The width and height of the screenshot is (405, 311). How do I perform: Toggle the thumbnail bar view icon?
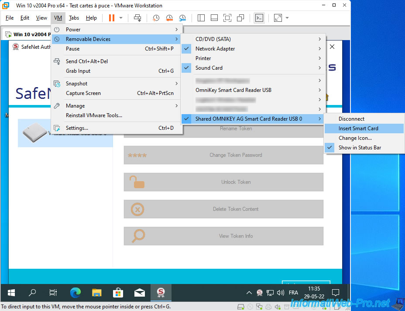(x=214, y=18)
